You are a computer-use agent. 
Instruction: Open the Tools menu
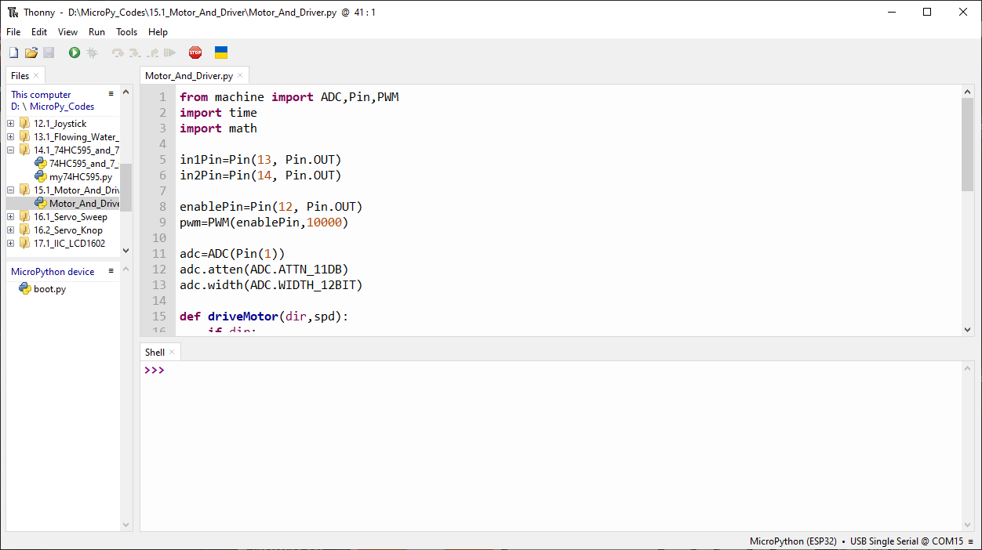click(127, 32)
